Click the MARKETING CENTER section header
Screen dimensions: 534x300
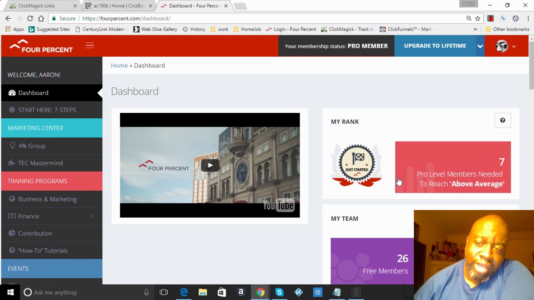[51, 128]
